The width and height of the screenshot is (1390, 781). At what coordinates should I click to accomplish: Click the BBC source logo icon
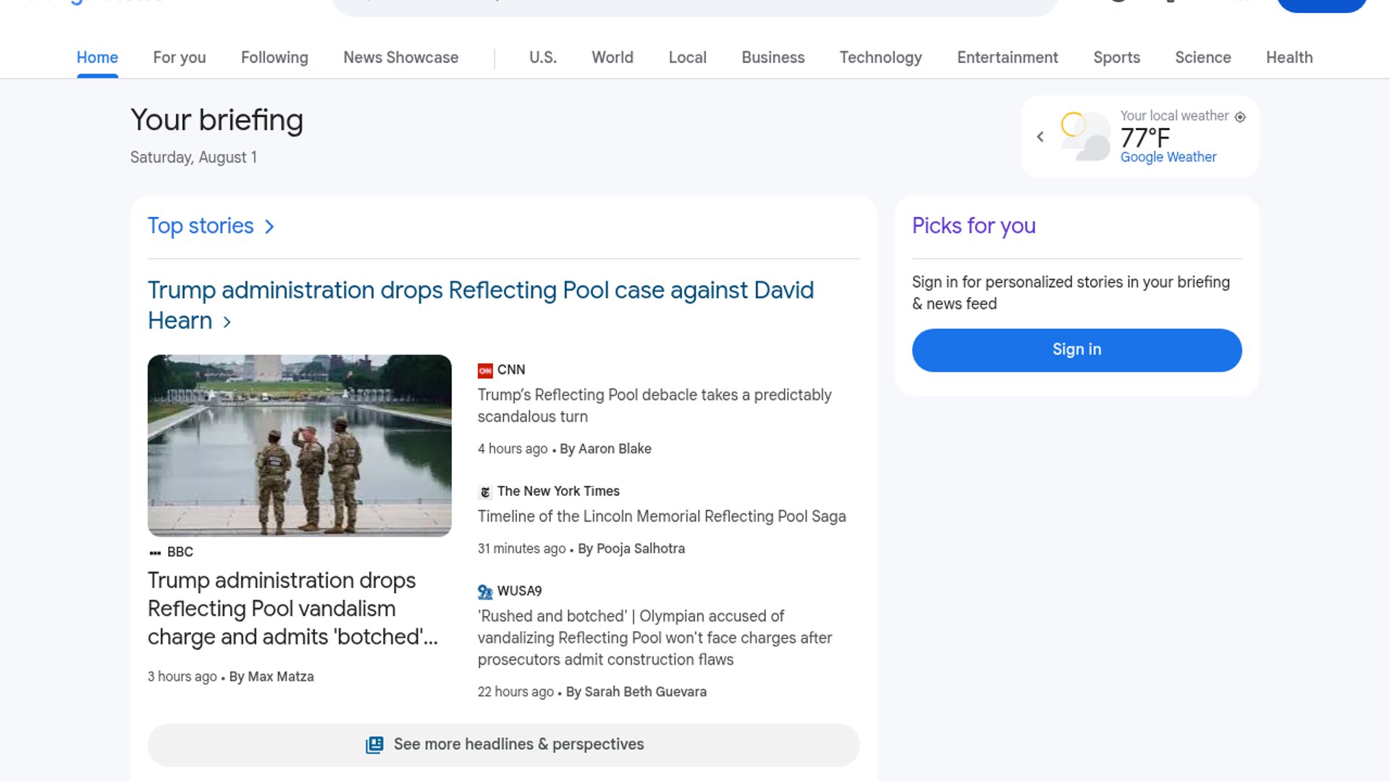155,552
